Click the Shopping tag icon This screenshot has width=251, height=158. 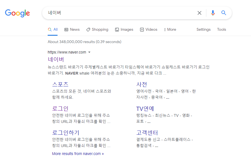[88, 30]
